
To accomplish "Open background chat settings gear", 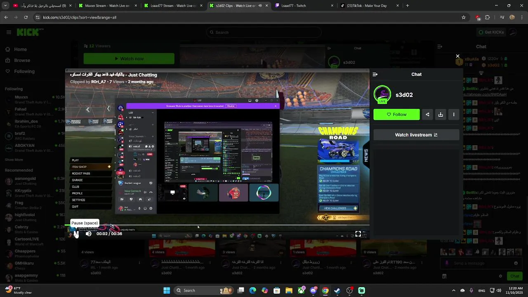I will 500,276.
